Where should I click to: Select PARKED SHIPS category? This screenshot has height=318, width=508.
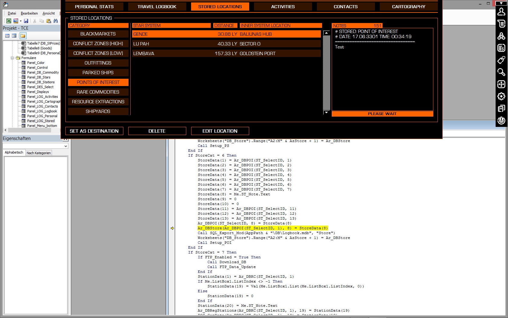point(98,73)
